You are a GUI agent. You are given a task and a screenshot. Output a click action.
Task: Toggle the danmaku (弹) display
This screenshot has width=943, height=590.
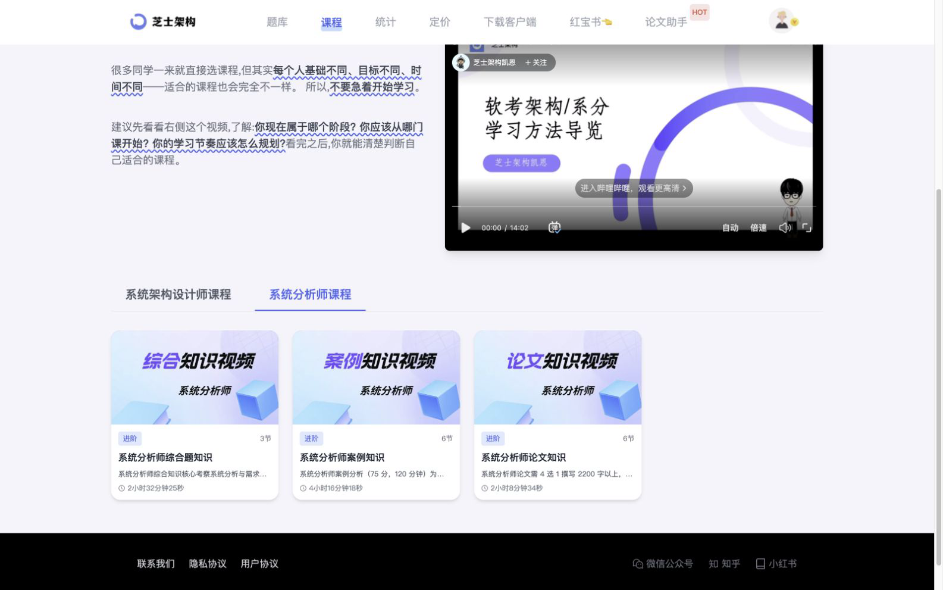pos(554,227)
